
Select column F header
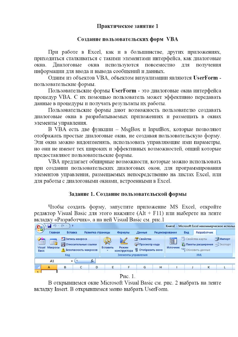click(x=129, y=267)
